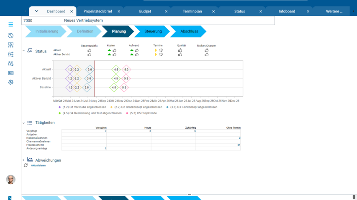Switch to the Budget tab
Image resolution: width=357 pixels, height=200 pixels.
(x=145, y=12)
